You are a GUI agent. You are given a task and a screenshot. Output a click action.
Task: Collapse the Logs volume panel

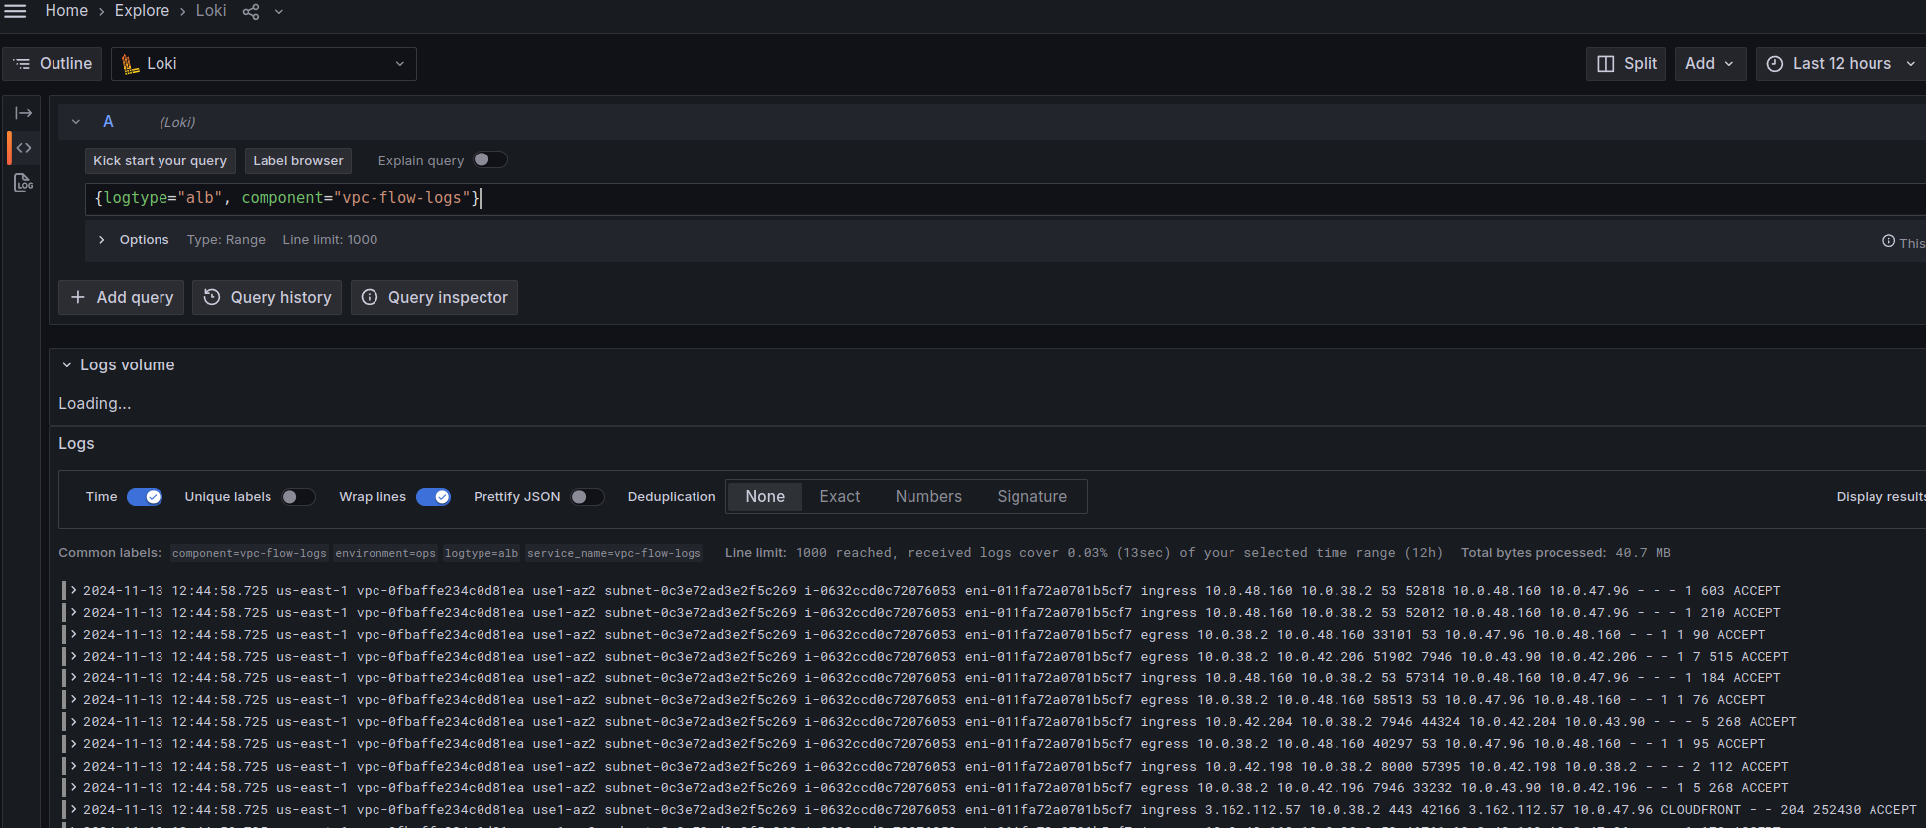point(67,365)
